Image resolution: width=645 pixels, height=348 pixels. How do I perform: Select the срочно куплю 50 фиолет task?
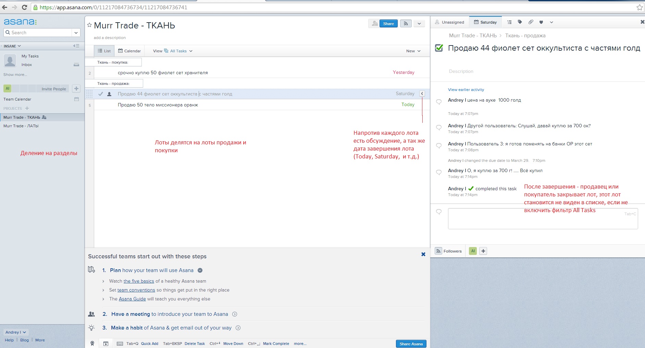[x=163, y=73]
